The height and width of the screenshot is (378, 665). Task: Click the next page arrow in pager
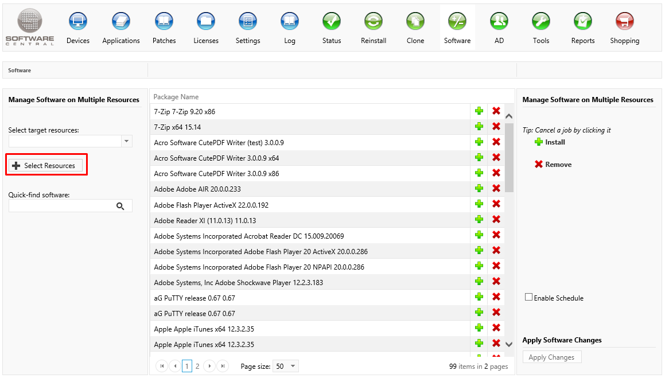pos(210,366)
